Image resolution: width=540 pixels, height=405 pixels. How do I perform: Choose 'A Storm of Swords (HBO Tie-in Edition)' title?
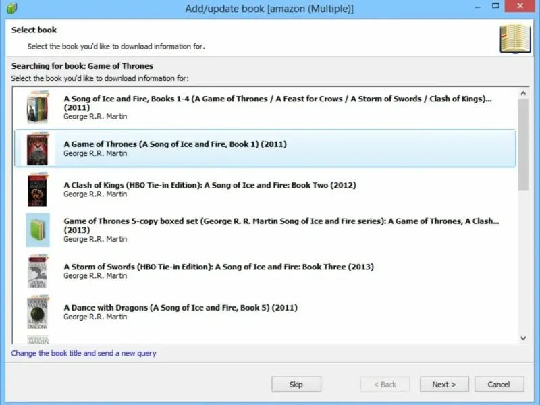(x=219, y=267)
